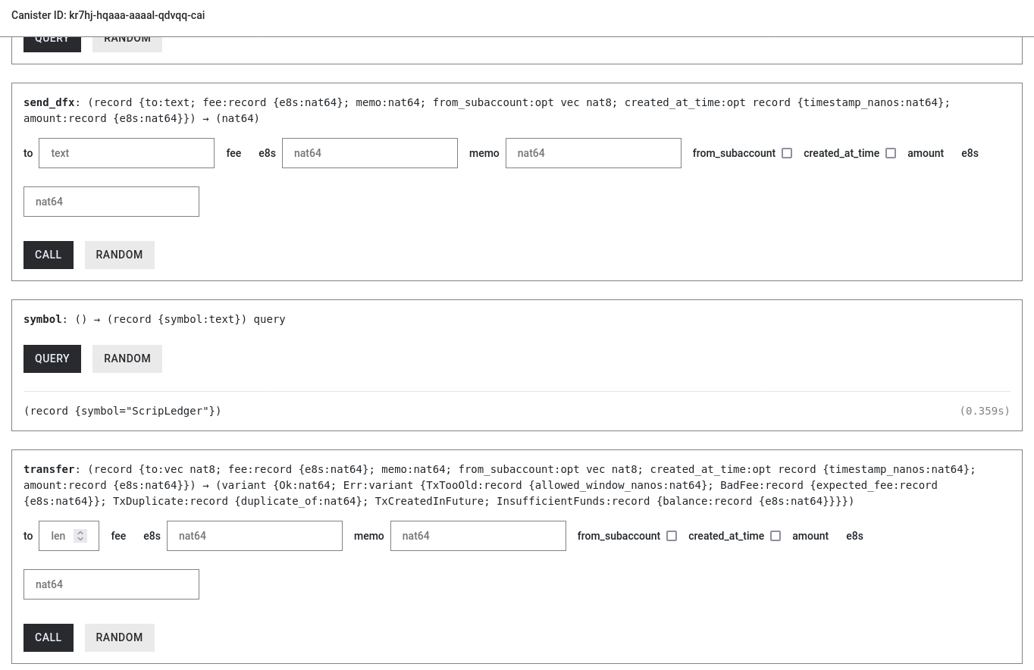Viewport: 1034px width, 670px height.
Task: Click CALL button under send_dfx
Action: pos(49,255)
